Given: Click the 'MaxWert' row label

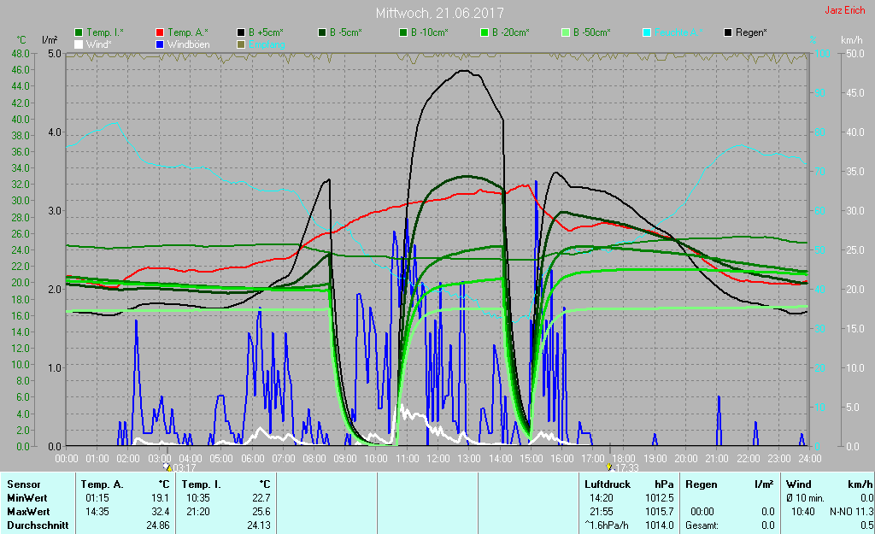Looking at the screenshot, I should pyautogui.click(x=28, y=511).
